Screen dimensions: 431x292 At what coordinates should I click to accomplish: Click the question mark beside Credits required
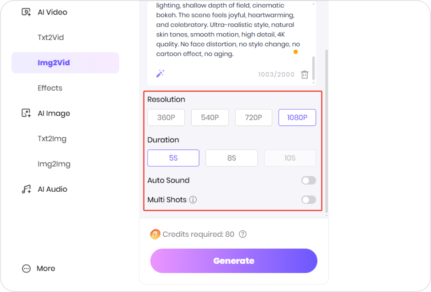(242, 234)
